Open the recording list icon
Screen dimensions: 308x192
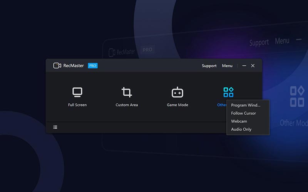pyautogui.click(x=55, y=127)
